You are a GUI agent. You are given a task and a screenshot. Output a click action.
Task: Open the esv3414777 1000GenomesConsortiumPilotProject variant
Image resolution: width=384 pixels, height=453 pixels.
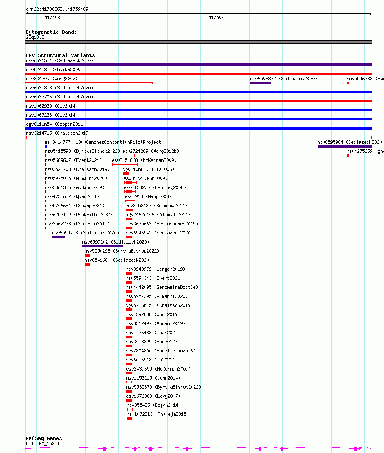click(x=104, y=142)
